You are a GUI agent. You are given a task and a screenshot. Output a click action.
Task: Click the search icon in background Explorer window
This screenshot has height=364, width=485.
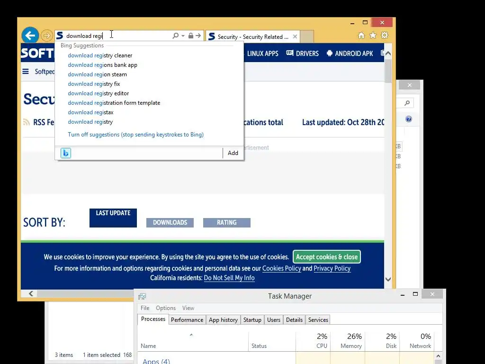[x=407, y=103]
